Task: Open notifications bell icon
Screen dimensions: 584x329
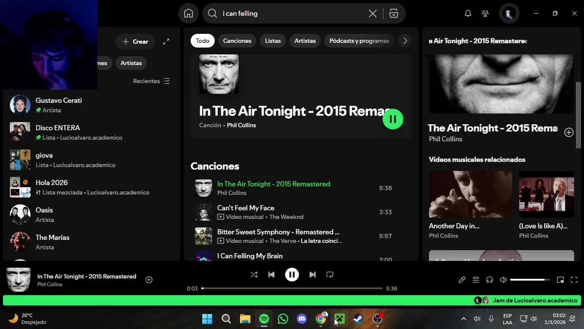Action: coord(468,14)
